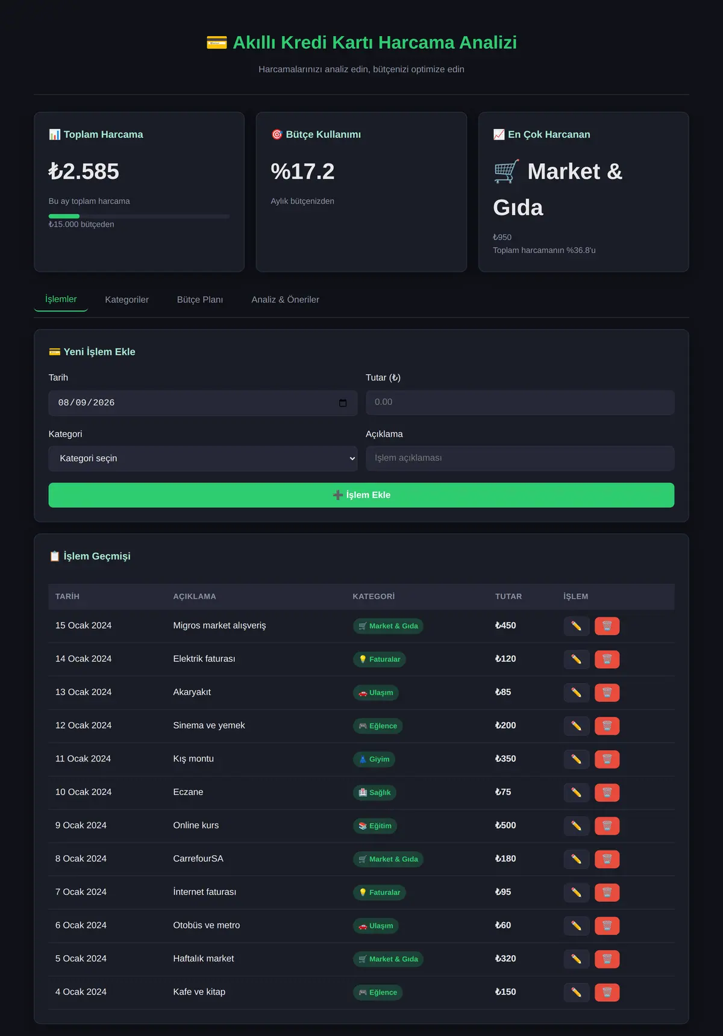This screenshot has height=1036, width=723.
Task: Delete the Online kurs transaction
Action: point(607,826)
